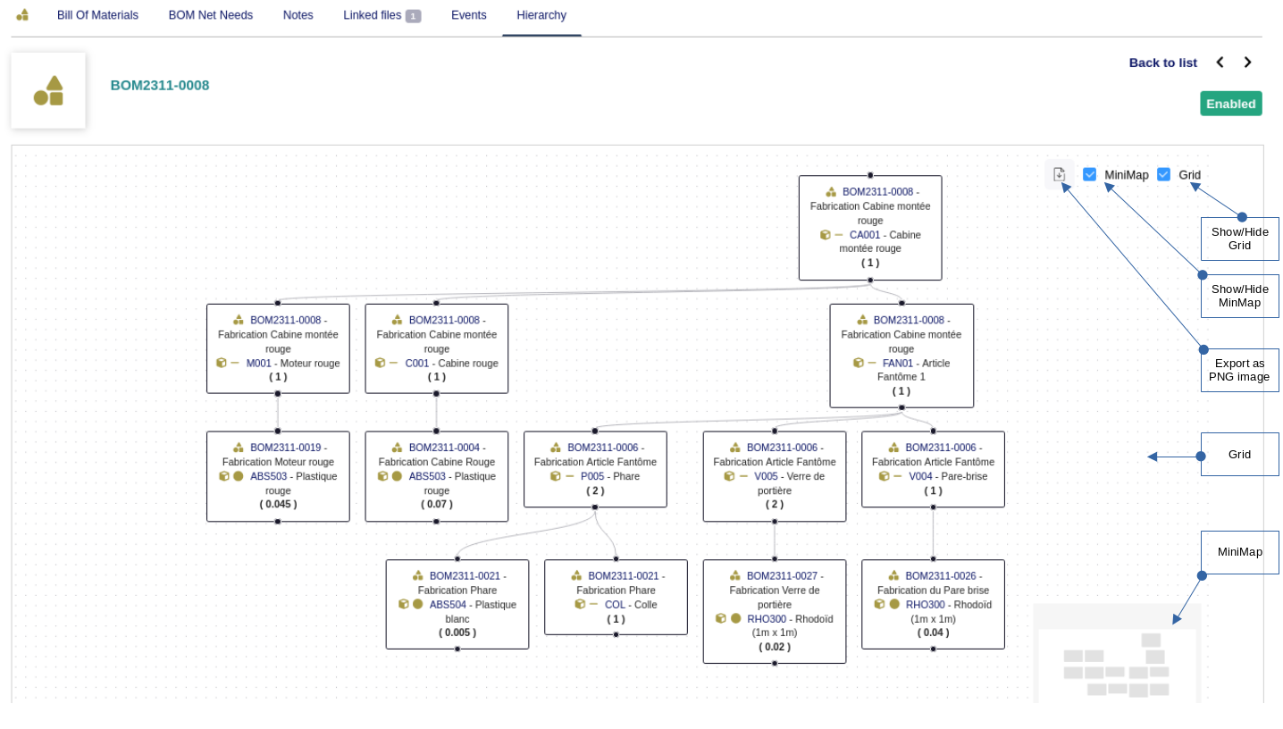This screenshot has width=1283, height=729.
Task: Toggle the Grid checkbox off
Action: [1163, 174]
